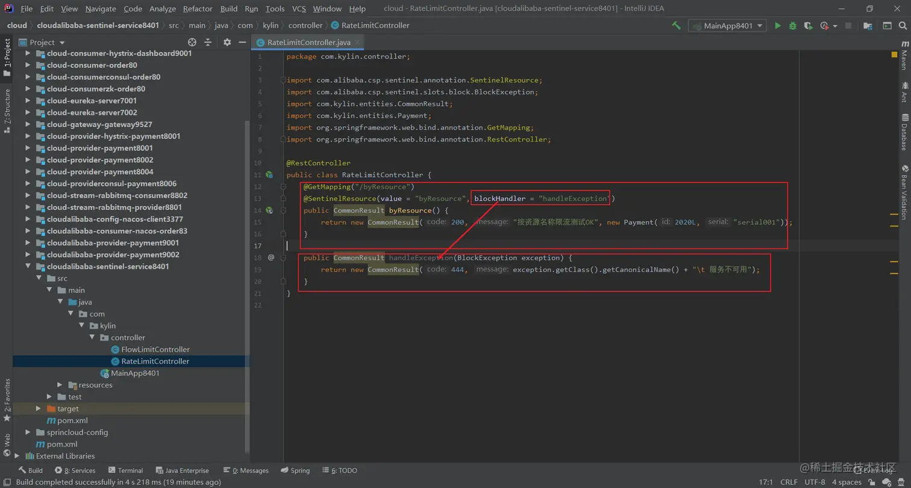Image resolution: width=911 pixels, height=488 pixels.
Task: Click the grey Stop icon in toolbar
Action: tap(848, 25)
